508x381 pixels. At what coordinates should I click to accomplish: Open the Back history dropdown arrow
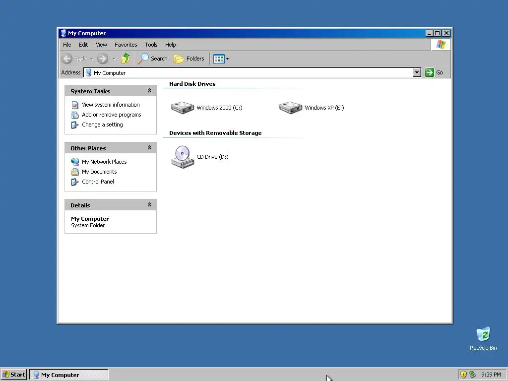click(x=92, y=59)
